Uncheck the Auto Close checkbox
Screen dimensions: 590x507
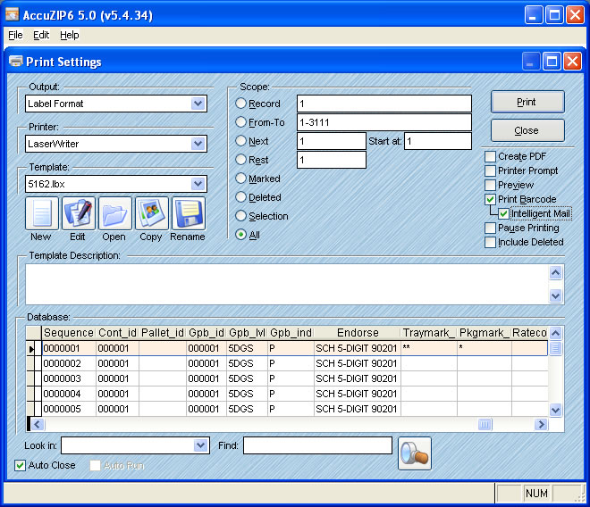click(20, 465)
